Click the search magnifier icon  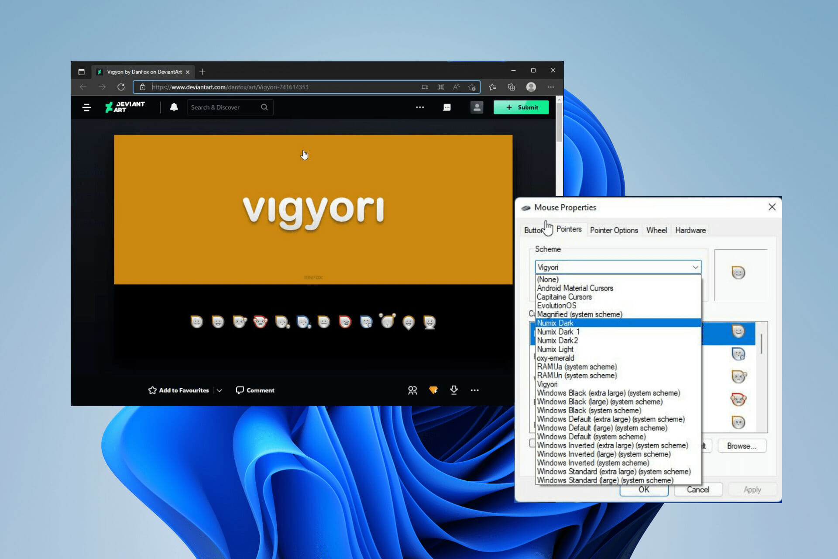tap(264, 107)
